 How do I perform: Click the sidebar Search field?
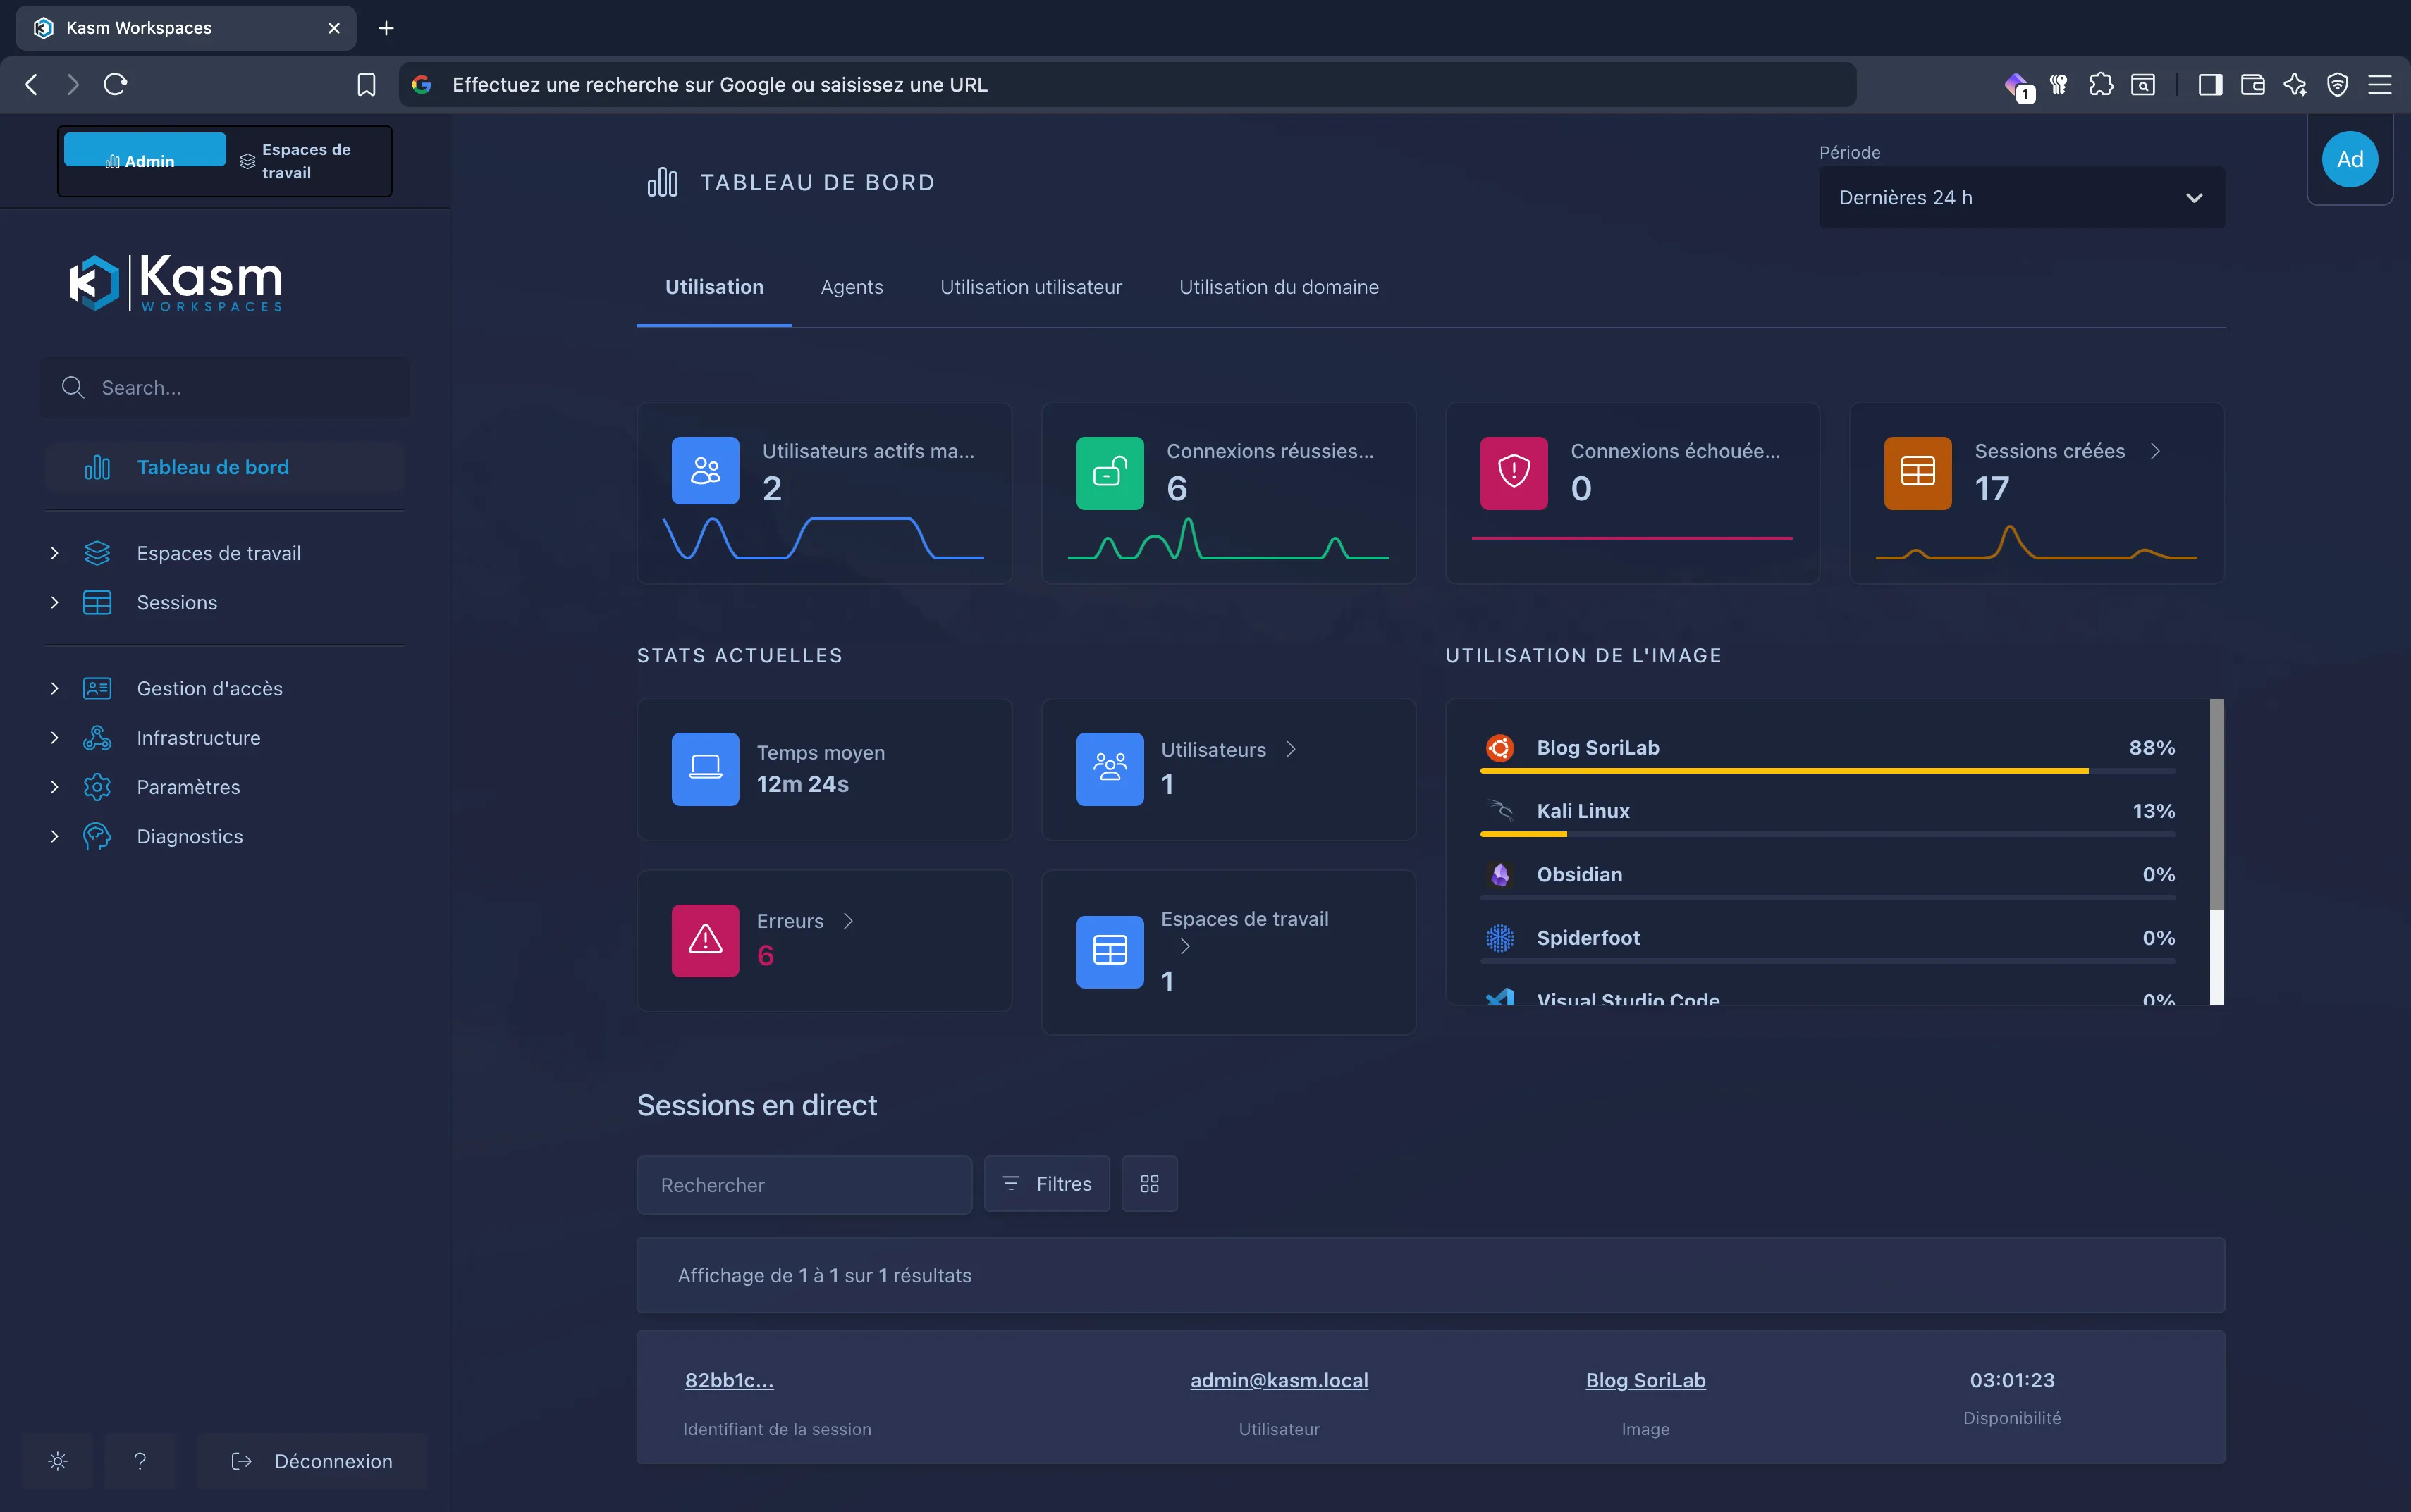tap(226, 388)
